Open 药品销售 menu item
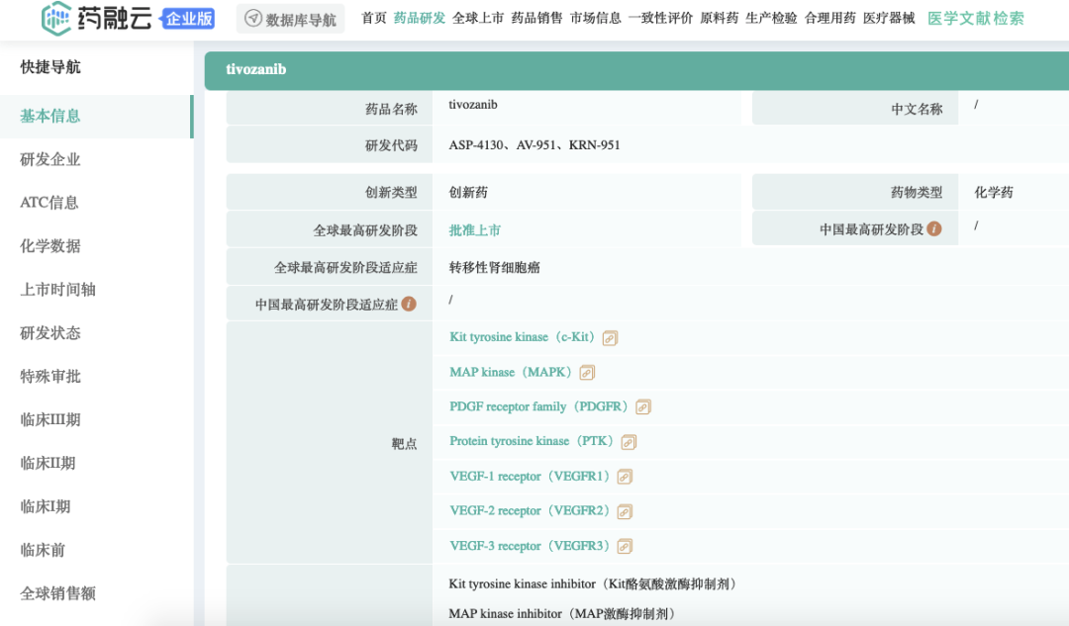Viewport: 1069px width, 626px height. click(x=536, y=19)
